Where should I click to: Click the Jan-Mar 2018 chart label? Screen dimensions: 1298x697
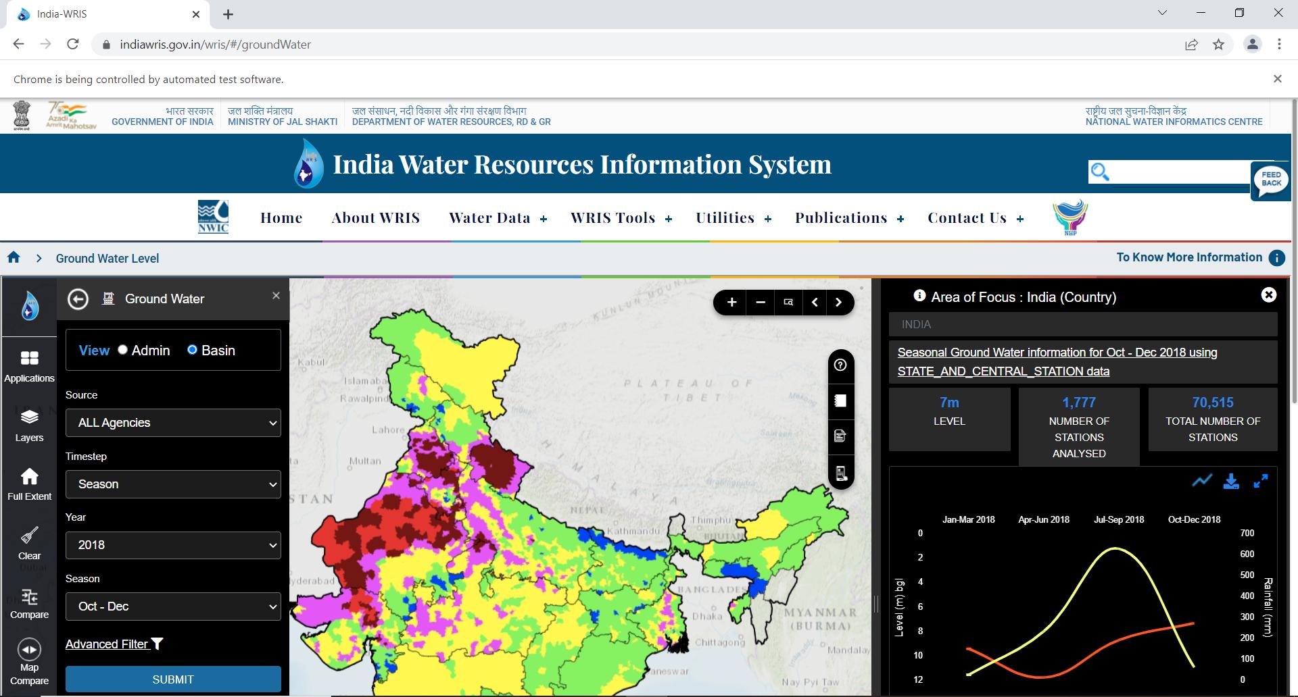point(968,519)
